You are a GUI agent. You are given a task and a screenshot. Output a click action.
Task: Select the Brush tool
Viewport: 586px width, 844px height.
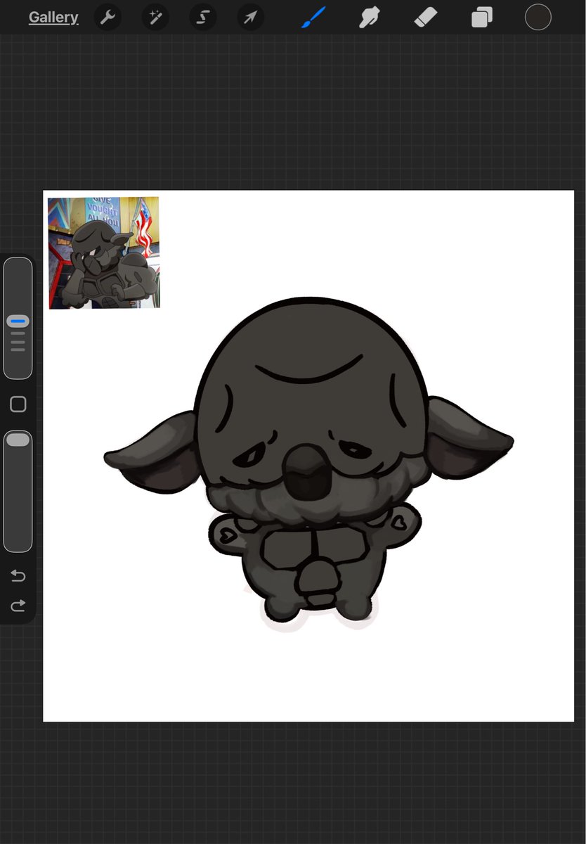click(313, 18)
